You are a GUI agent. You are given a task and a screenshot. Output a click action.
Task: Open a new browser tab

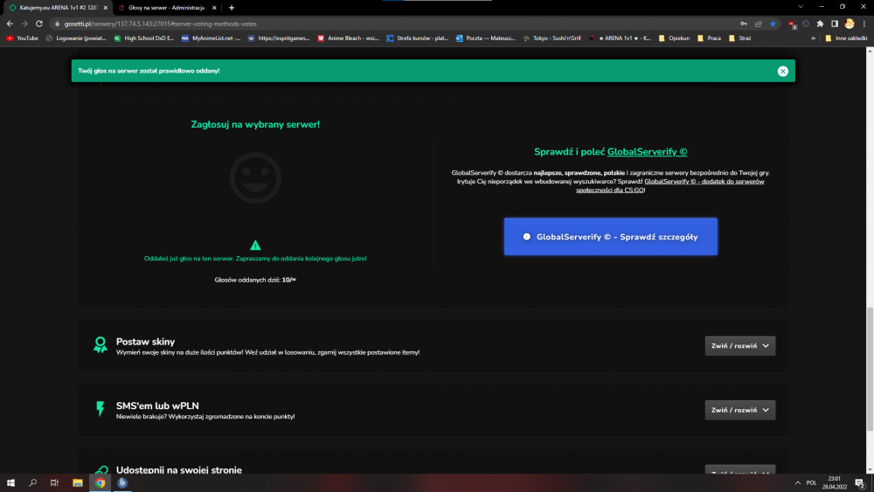232,8
